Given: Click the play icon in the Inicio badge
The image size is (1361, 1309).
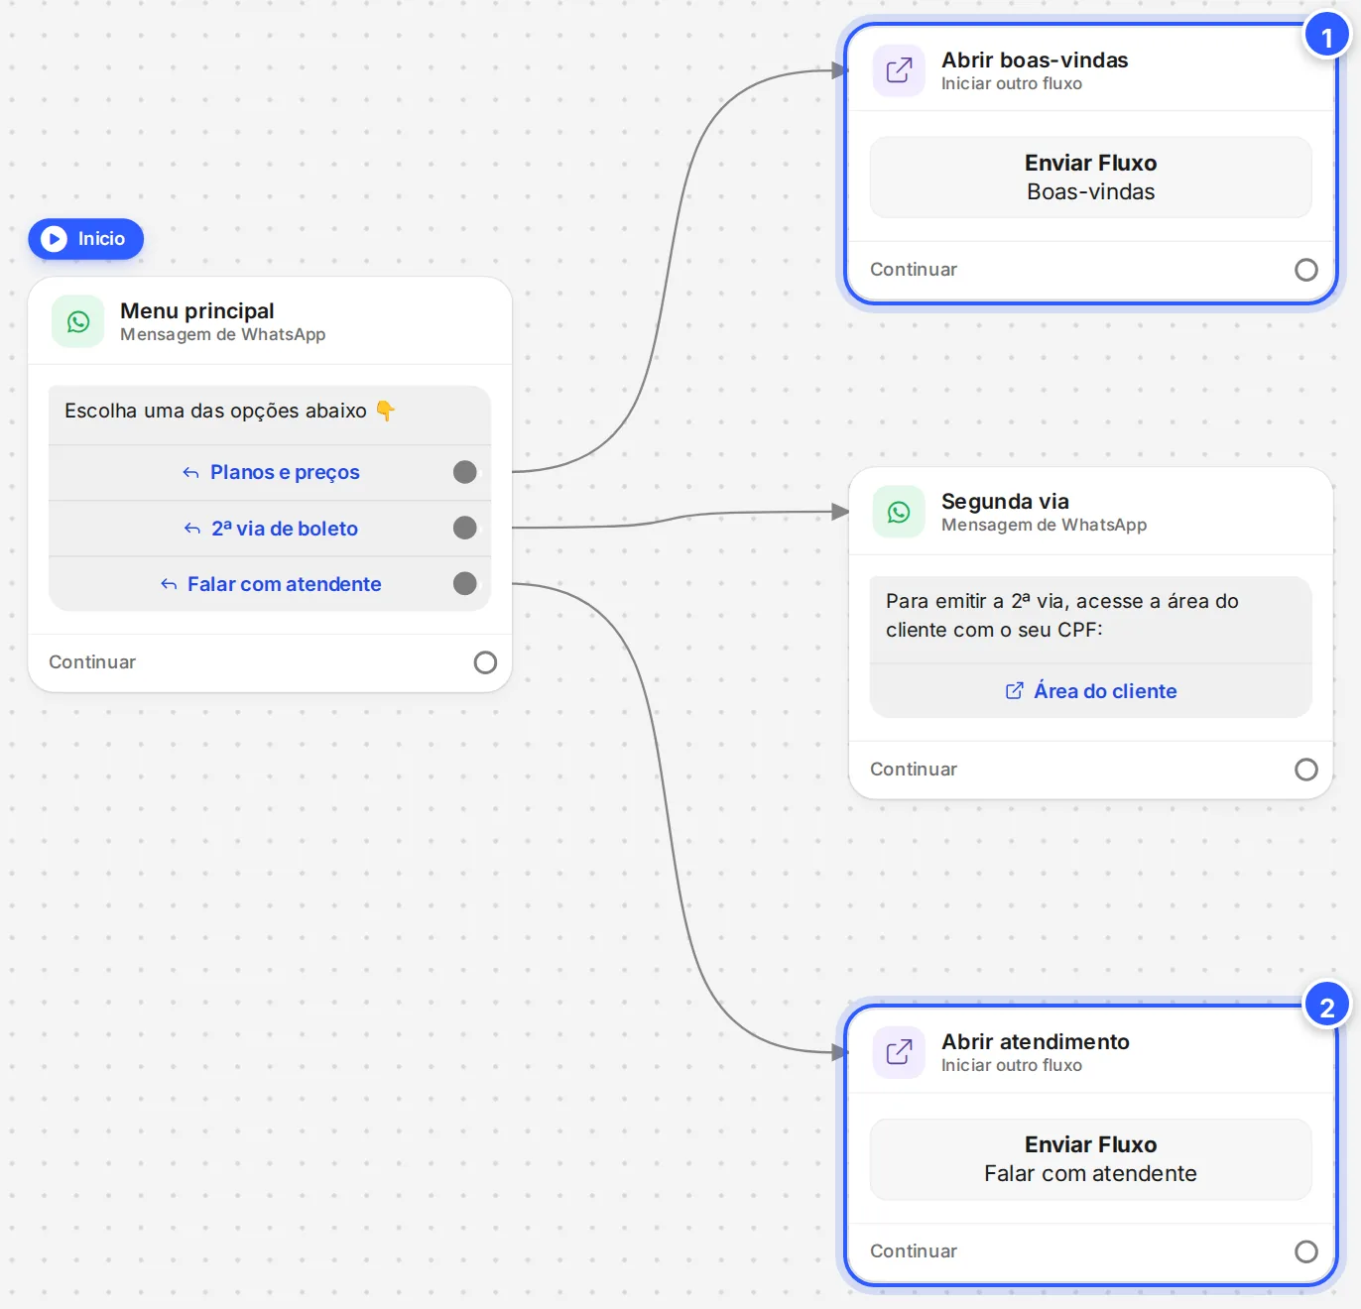Looking at the screenshot, I should 55,239.
